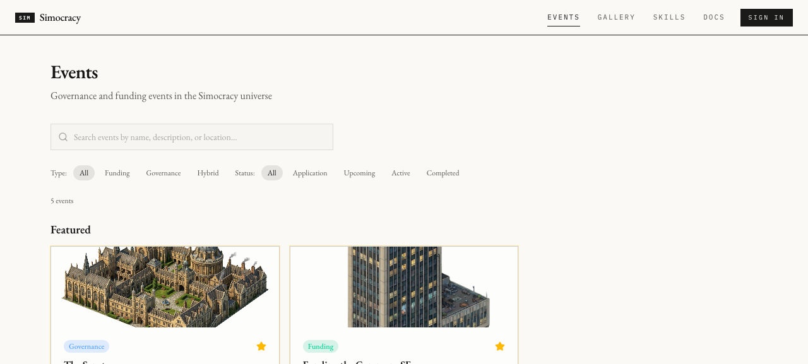Filter by Completed status
This screenshot has height=364, width=808.
coord(443,173)
